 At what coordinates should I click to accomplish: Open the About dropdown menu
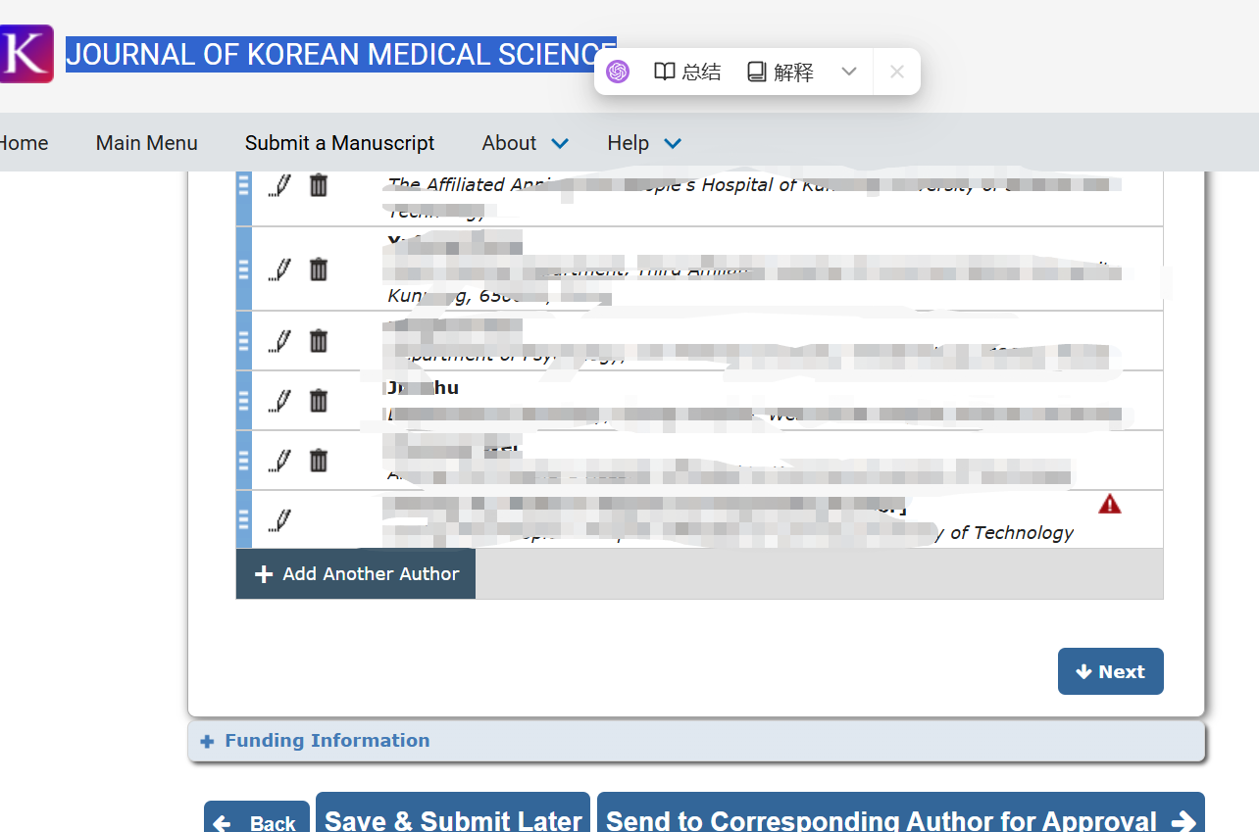tap(525, 143)
